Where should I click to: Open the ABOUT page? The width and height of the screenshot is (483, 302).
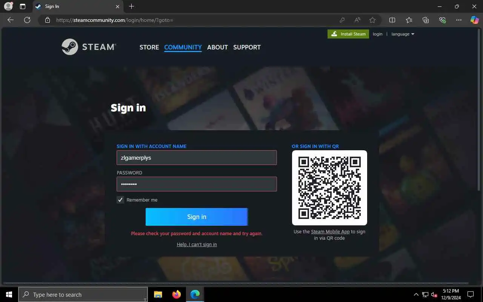point(217,47)
